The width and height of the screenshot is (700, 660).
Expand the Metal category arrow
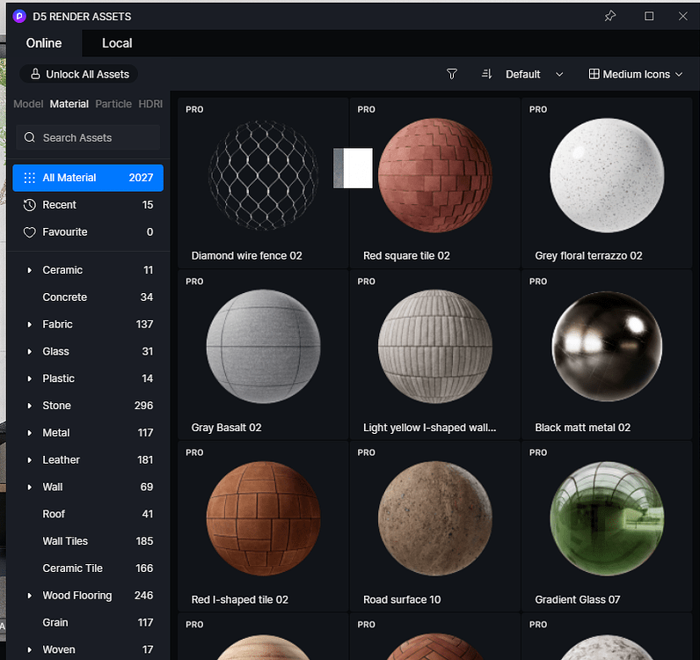pos(30,433)
